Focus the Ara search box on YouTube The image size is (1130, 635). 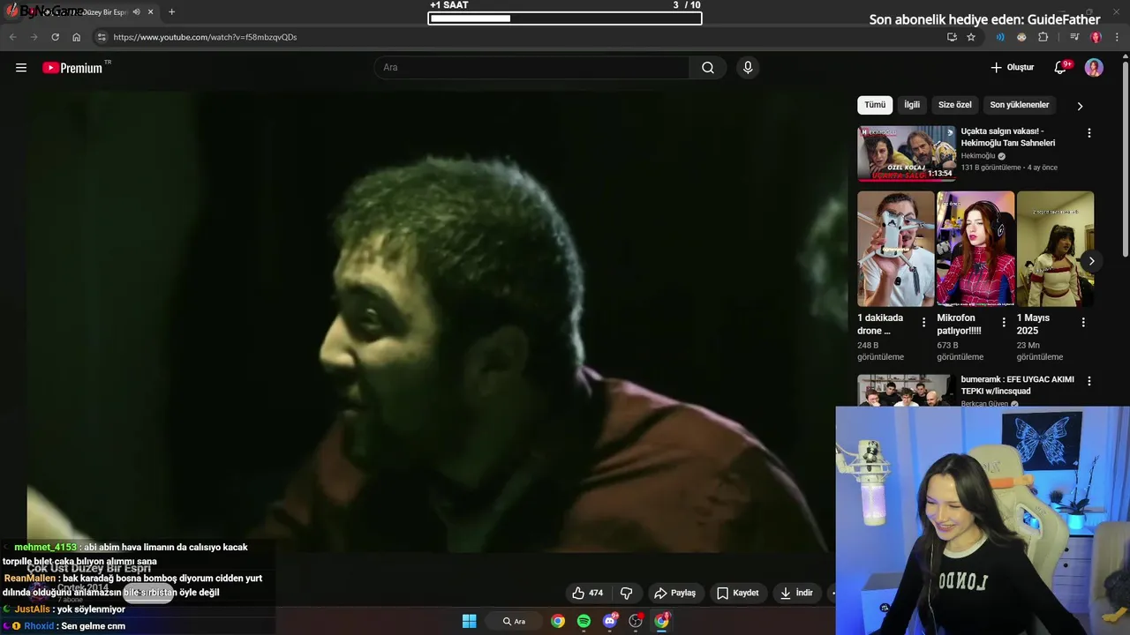(532, 68)
